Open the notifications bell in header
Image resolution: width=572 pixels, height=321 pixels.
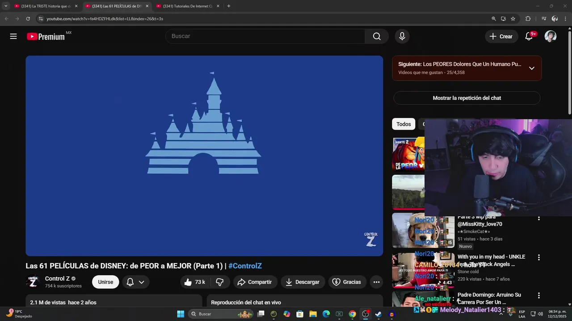tap(529, 37)
